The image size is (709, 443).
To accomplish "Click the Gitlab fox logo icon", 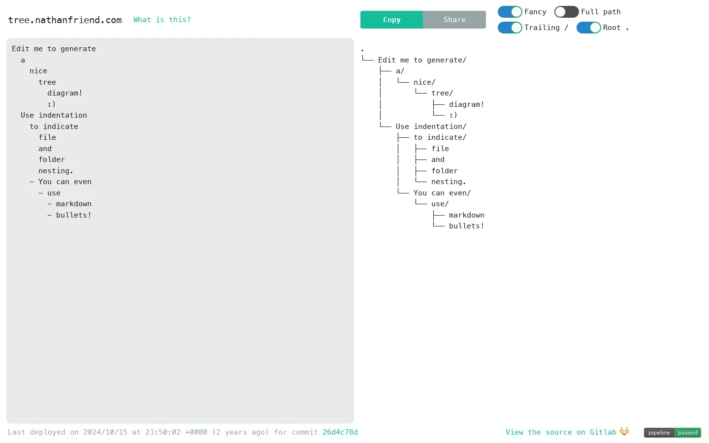I will (624, 432).
